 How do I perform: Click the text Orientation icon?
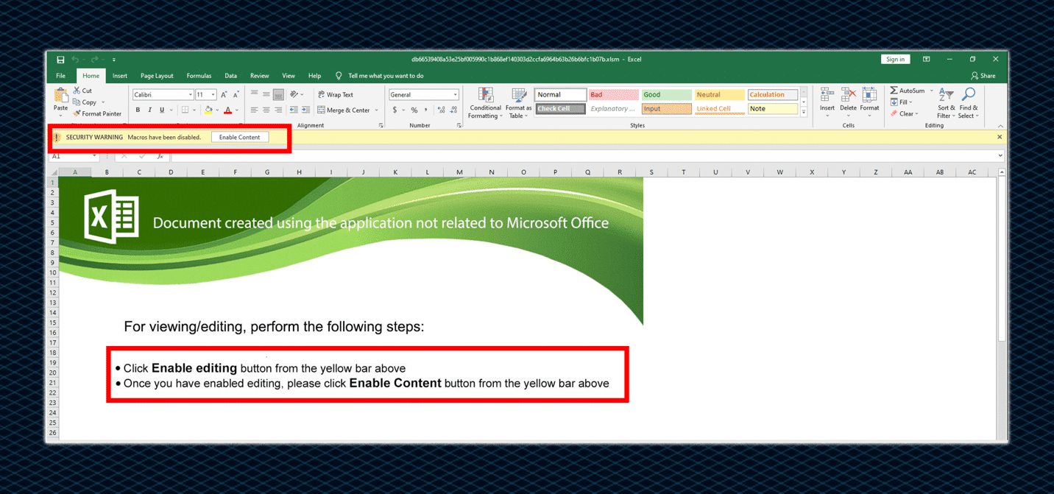(x=294, y=94)
